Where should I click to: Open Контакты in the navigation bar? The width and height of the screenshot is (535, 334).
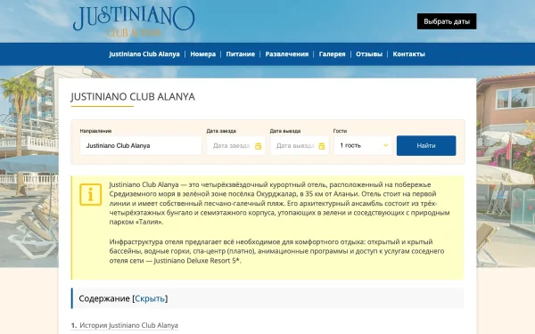(x=408, y=54)
